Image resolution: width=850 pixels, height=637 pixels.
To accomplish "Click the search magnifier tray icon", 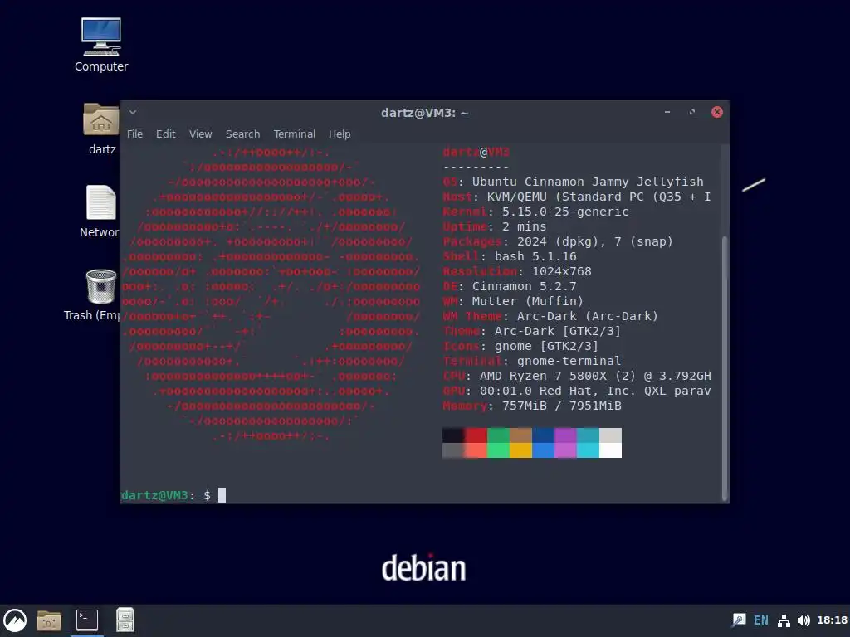I will pyautogui.click(x=739, y=620).
